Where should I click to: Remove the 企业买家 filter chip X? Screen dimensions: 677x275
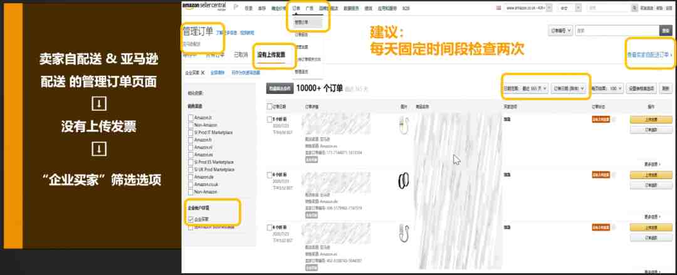[x=203, y=73]
